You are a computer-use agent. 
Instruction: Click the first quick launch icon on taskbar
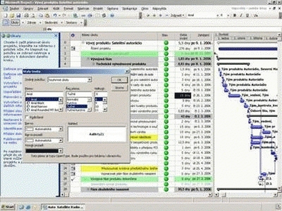(21, 207)
